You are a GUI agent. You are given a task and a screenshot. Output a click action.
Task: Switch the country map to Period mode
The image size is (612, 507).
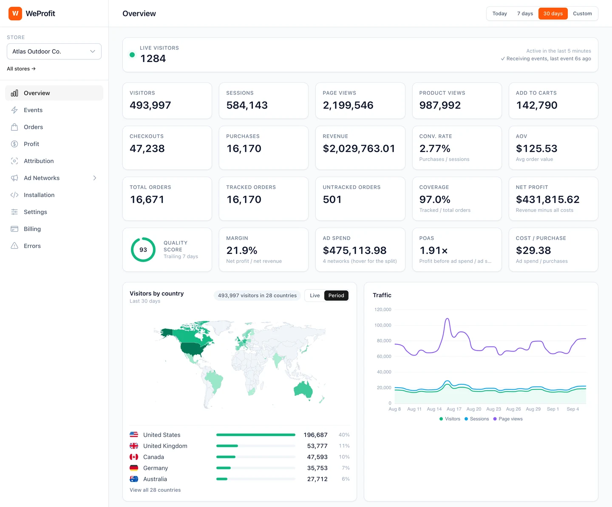click(336, 296)
